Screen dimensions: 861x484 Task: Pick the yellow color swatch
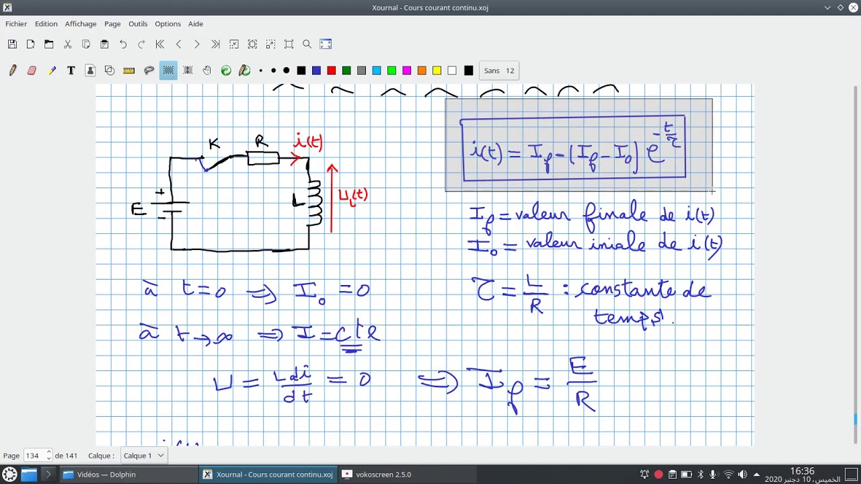[437, 71]
